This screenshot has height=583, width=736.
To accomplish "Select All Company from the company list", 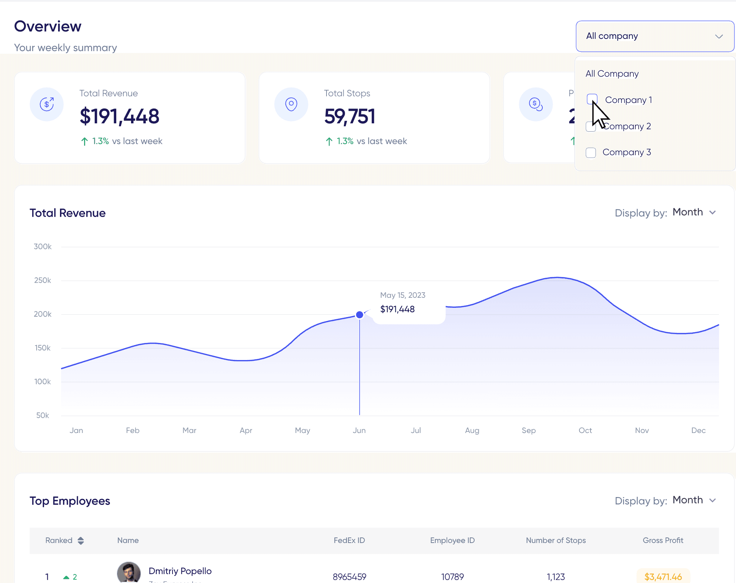I will (612, 73).
